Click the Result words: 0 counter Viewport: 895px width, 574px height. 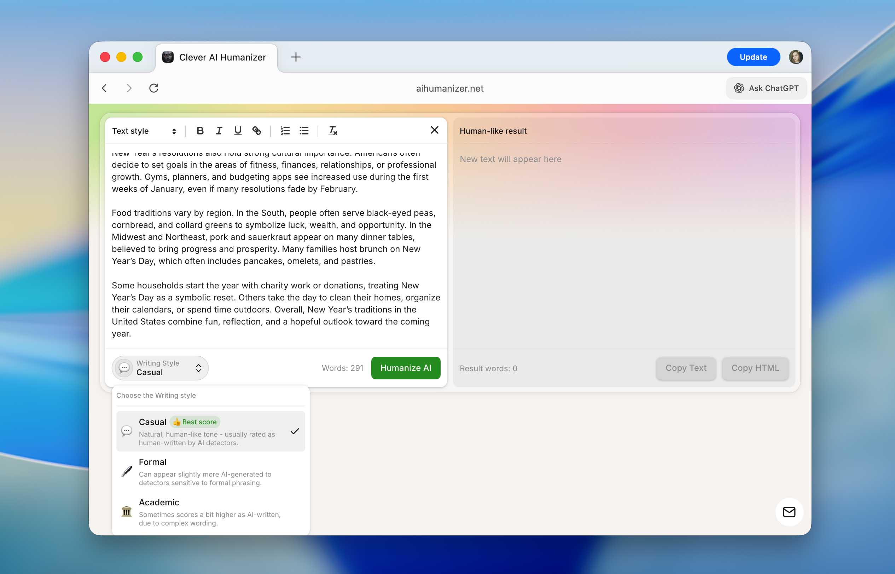click(488, 368)
